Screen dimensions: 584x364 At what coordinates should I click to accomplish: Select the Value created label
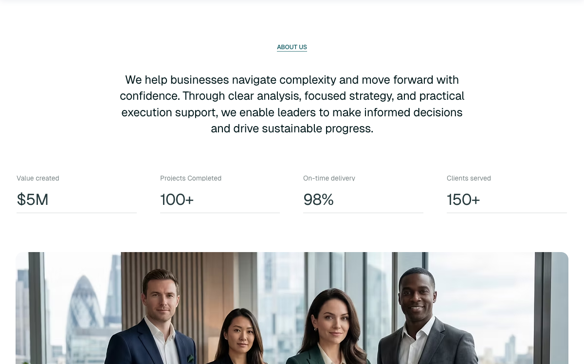pyautogui.click(x=38, y=178)
